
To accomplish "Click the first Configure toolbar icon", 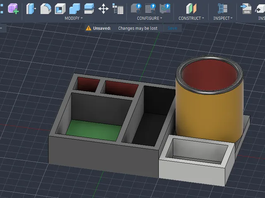I will pyautogui.click(x=136, y=8).
